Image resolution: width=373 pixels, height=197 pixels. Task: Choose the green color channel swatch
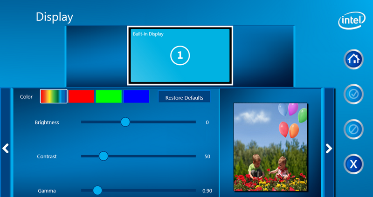109,96
